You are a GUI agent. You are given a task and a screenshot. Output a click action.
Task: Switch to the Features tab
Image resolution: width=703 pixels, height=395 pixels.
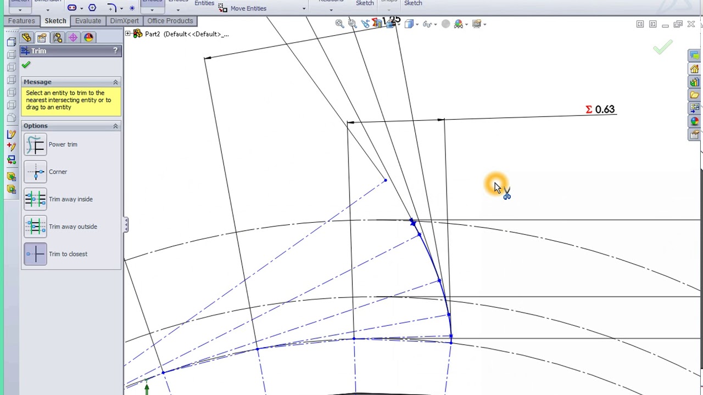tap(21, 21)
